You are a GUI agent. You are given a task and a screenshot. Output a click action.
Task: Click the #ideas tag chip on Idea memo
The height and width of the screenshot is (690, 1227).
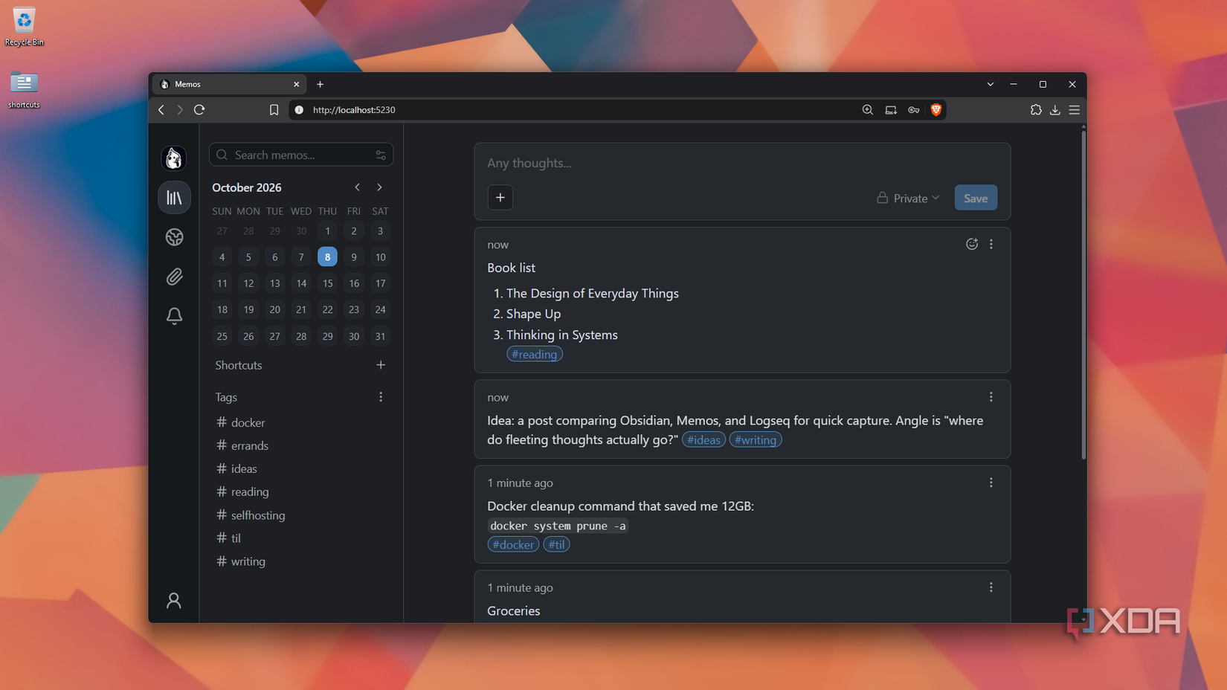tap(703, 439)
